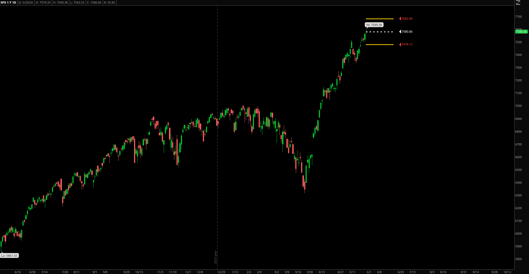Click the 7682.00 red price label
The image size is (529, 274).
click(407, 19)
